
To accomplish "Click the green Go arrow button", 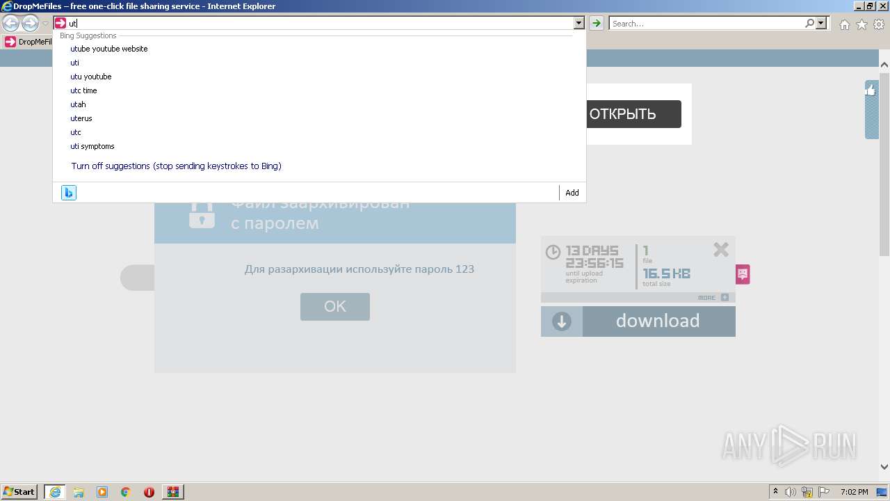I will pos(596,23).
